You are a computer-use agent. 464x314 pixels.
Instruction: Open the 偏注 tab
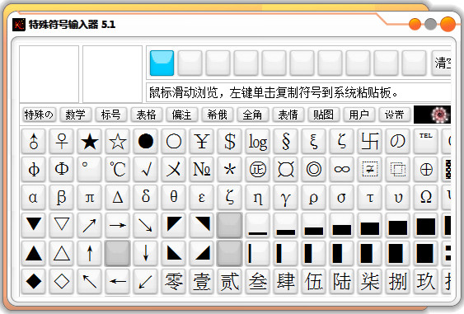point(181,115)
